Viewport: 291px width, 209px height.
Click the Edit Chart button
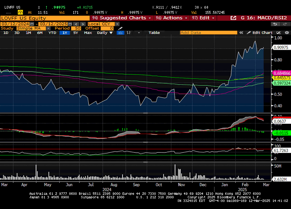(260, 33)
